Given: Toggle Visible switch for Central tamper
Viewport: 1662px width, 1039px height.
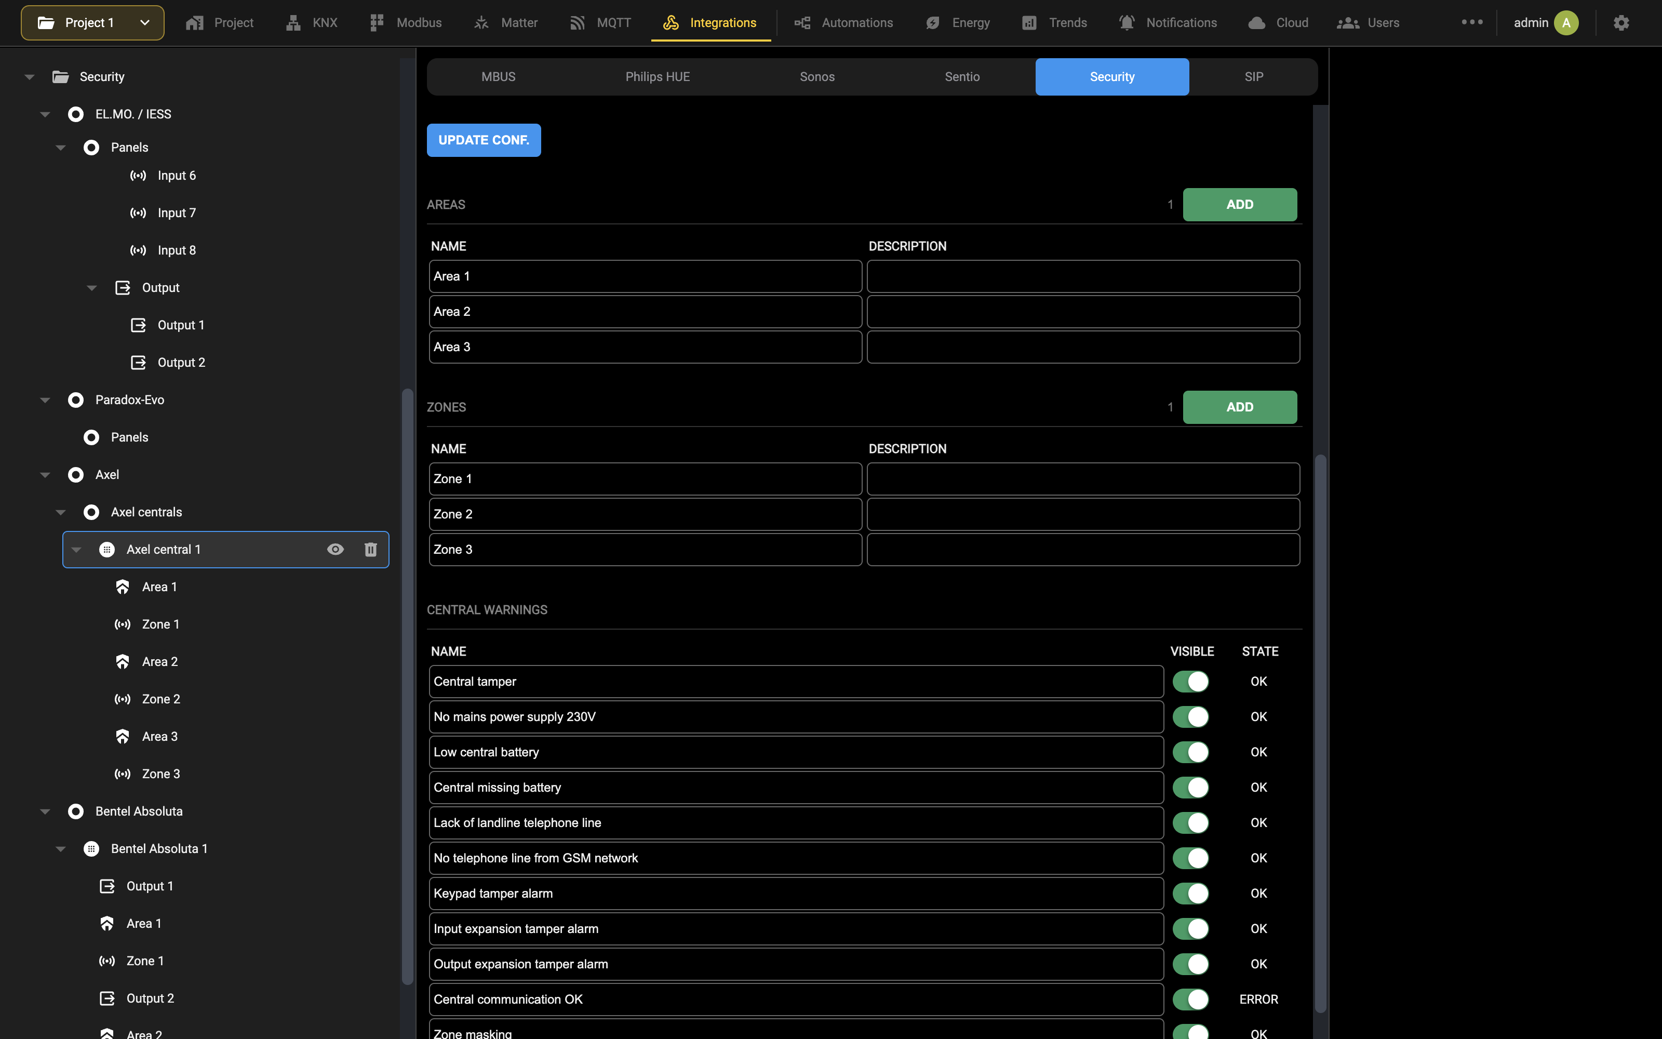Looking at the screenshot, I should (x=1190, y=682).
